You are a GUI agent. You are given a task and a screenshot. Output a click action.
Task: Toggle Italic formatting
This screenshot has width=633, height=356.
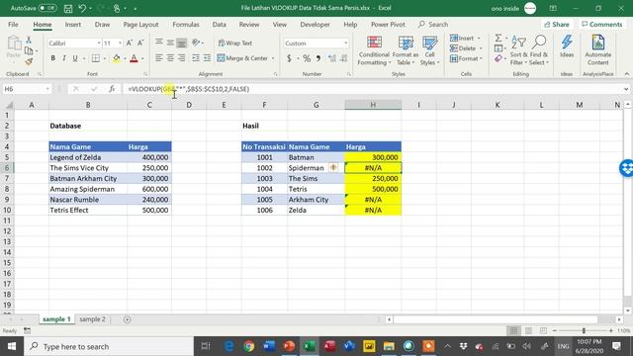(63, 58)
